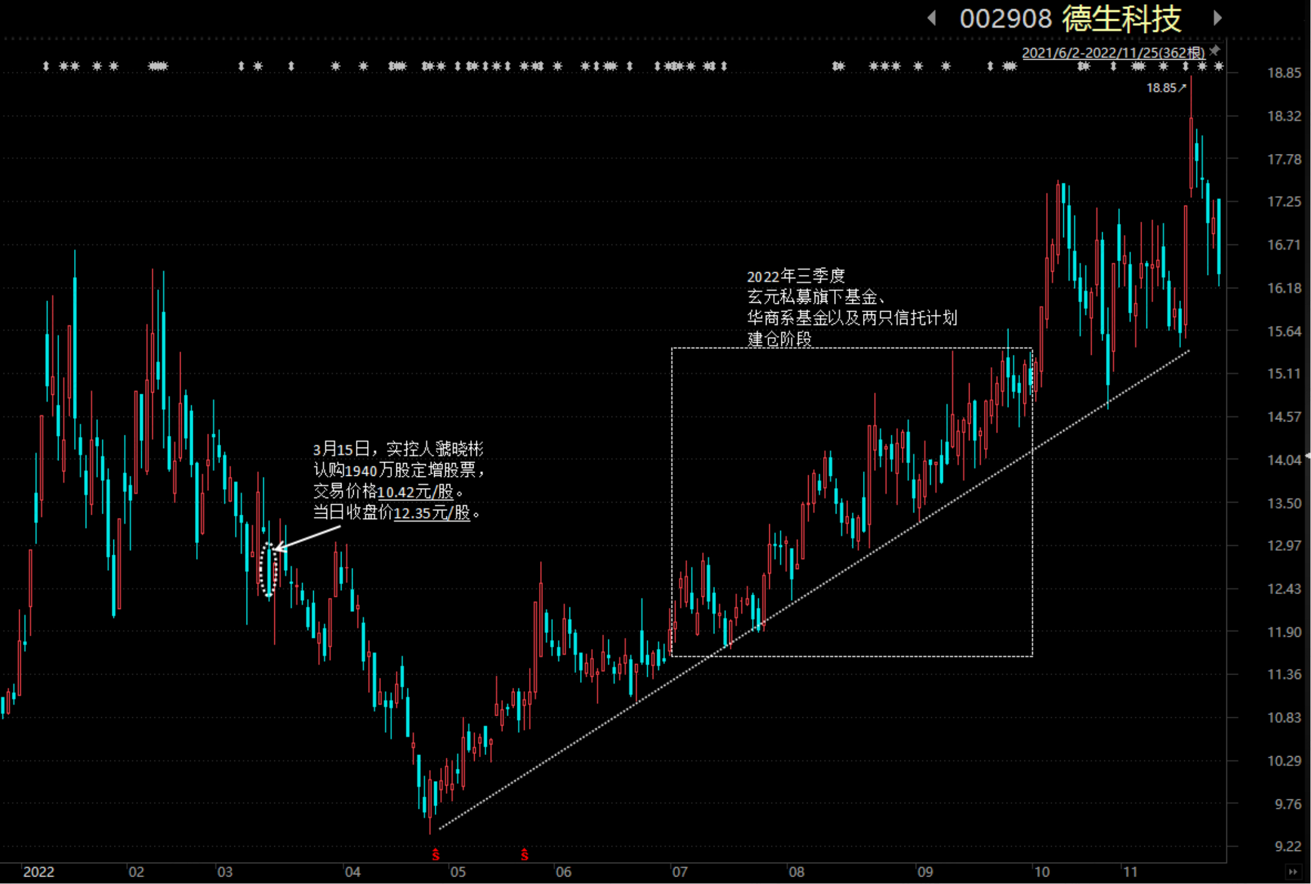The width and height of the screenshot is (1311, 884).
Task: Click the second red S marker below the chart
Action: [525, 855]
